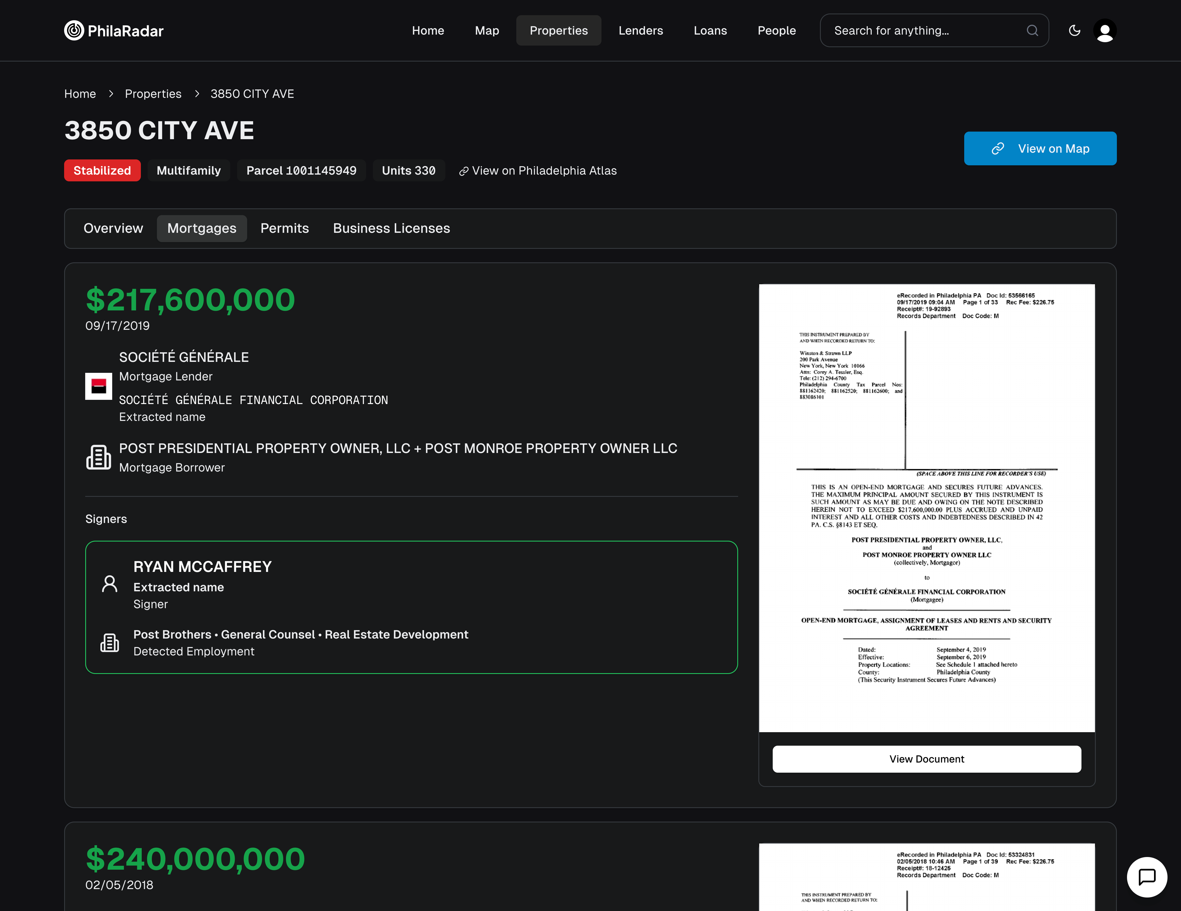Open the user profile avatar

click(x=1104, y=30)
